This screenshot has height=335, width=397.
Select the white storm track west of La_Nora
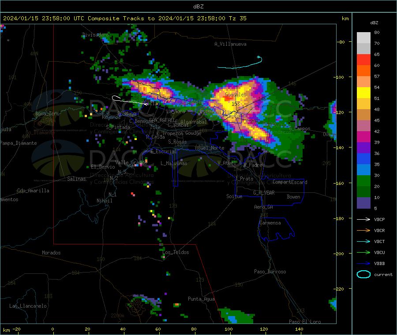130,100
